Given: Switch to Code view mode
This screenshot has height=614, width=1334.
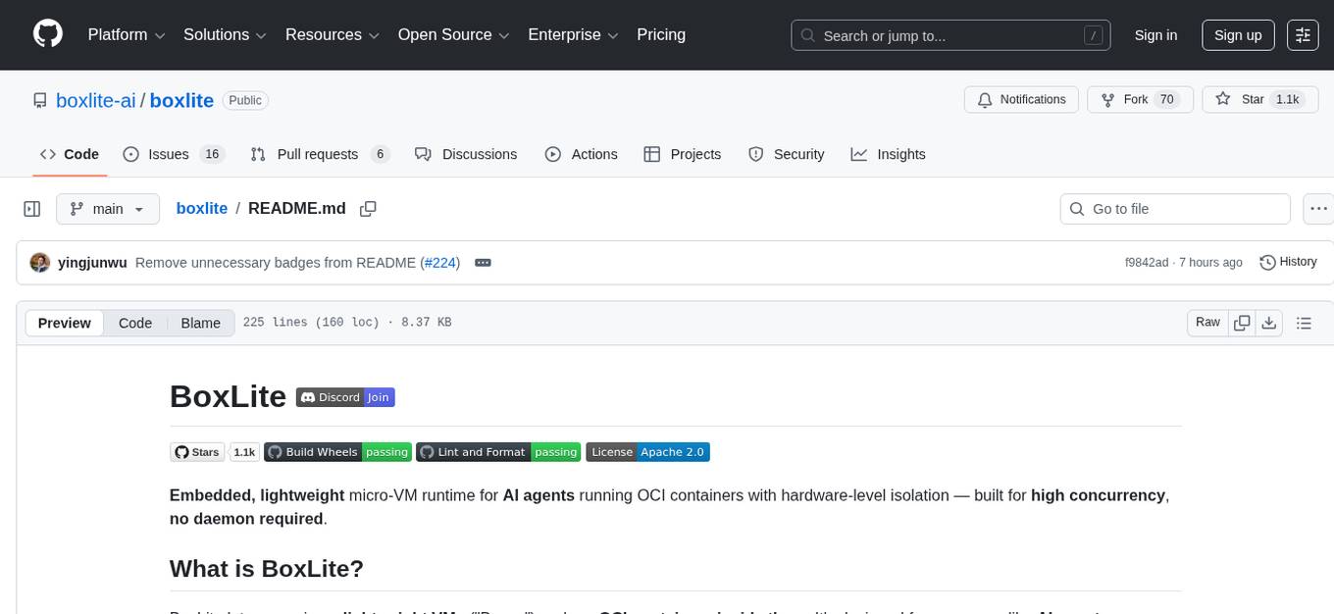Looking at the screenshot, I should coord(135,323).
